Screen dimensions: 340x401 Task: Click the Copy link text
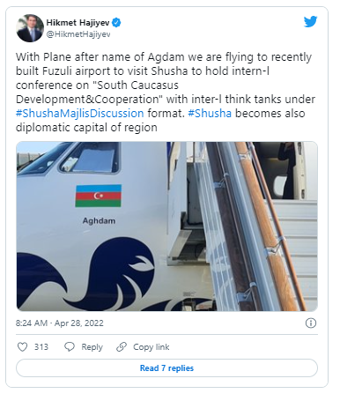[x=152, y=347]
